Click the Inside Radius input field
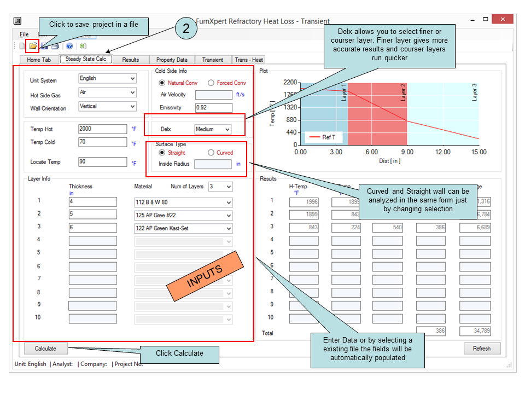 [x=213, y=164]
